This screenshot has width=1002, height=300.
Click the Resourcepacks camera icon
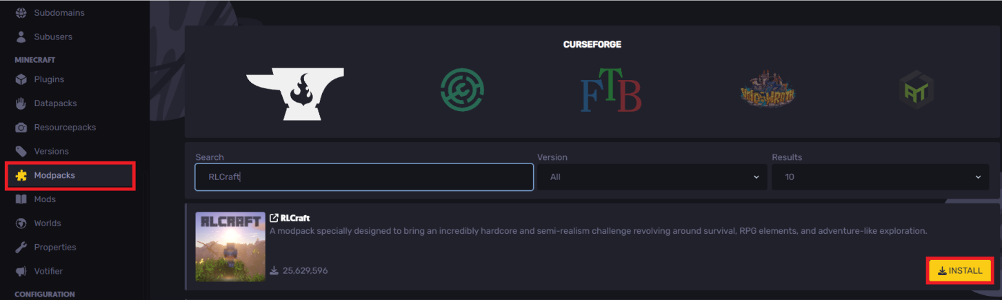tap(21, 128)
